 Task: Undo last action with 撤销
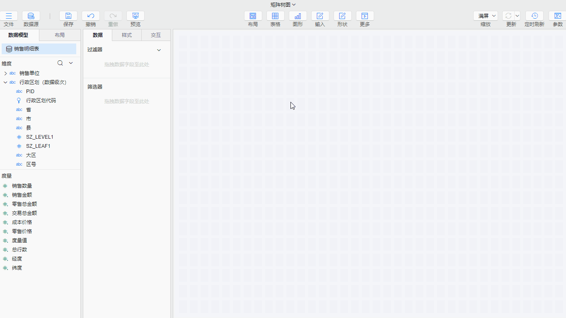click(91, 16)
